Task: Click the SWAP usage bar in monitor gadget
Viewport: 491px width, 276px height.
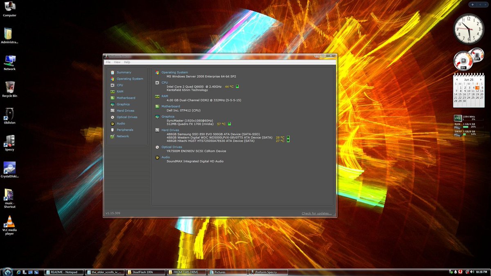Action: [464, 134]
